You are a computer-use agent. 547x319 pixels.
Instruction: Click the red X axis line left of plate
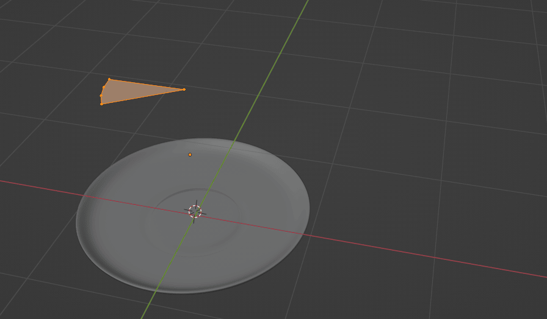tap(37, 185)
